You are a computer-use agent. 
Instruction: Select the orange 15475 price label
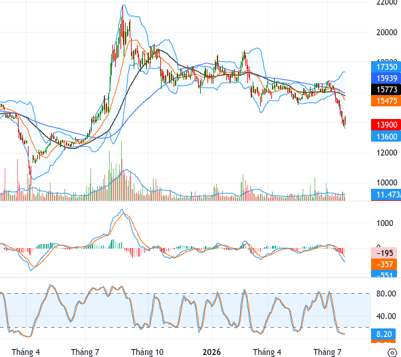pos(386,101)
